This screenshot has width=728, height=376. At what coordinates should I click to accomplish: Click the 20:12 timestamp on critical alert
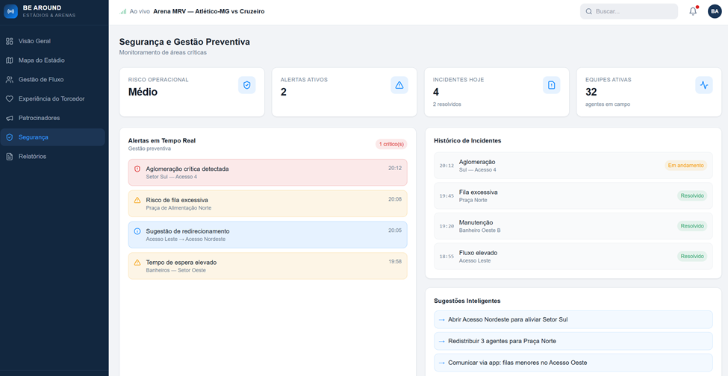coord(395,169)
